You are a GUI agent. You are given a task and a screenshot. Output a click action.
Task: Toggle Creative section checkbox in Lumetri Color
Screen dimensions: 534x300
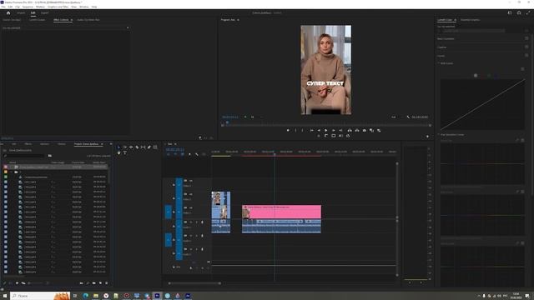coord(526,47)
